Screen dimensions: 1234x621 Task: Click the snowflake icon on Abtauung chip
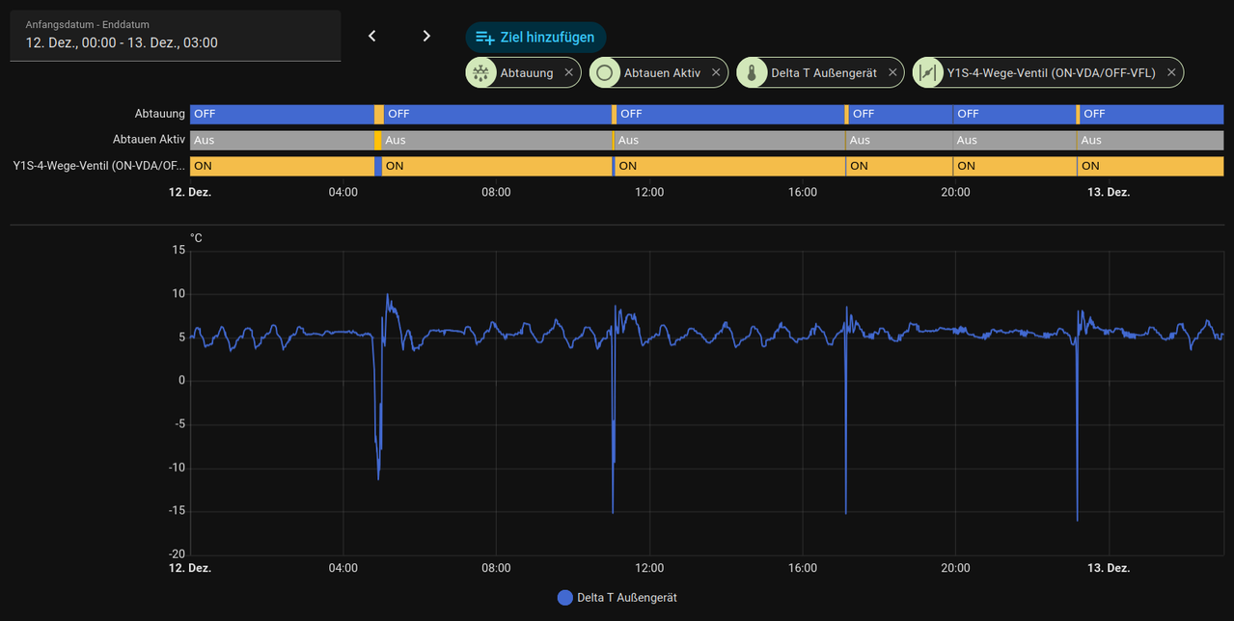coord(480,72)
